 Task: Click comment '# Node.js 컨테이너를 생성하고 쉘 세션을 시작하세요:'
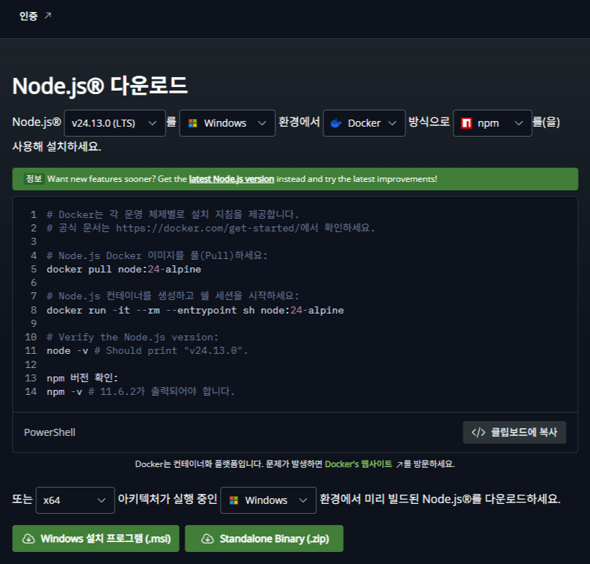(173, 296)
